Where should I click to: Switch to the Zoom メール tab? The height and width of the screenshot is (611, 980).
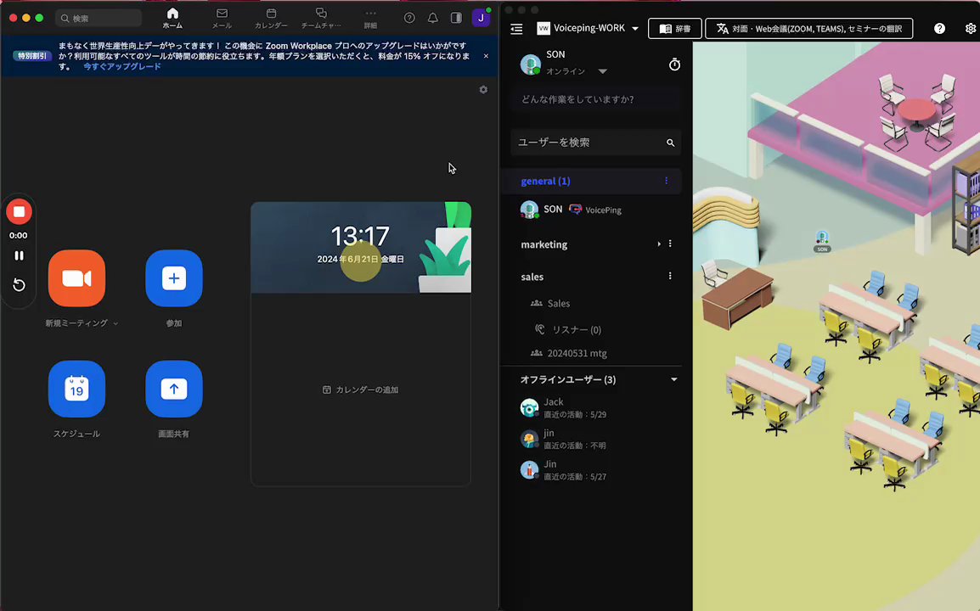tap(222, 18)
